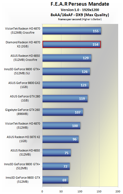Click the bar with value 129
Image resolution: width=123 pixels, height=194 pixels.
[67, 58]
